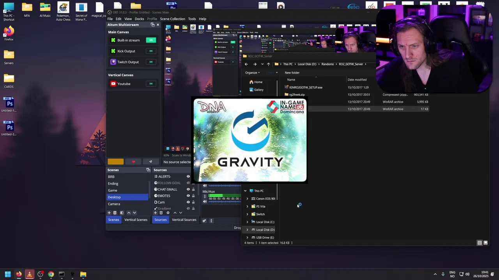Open Chrome from the taskbar
The width and height of the screenshot is (499, 280).
pos(51,274)
